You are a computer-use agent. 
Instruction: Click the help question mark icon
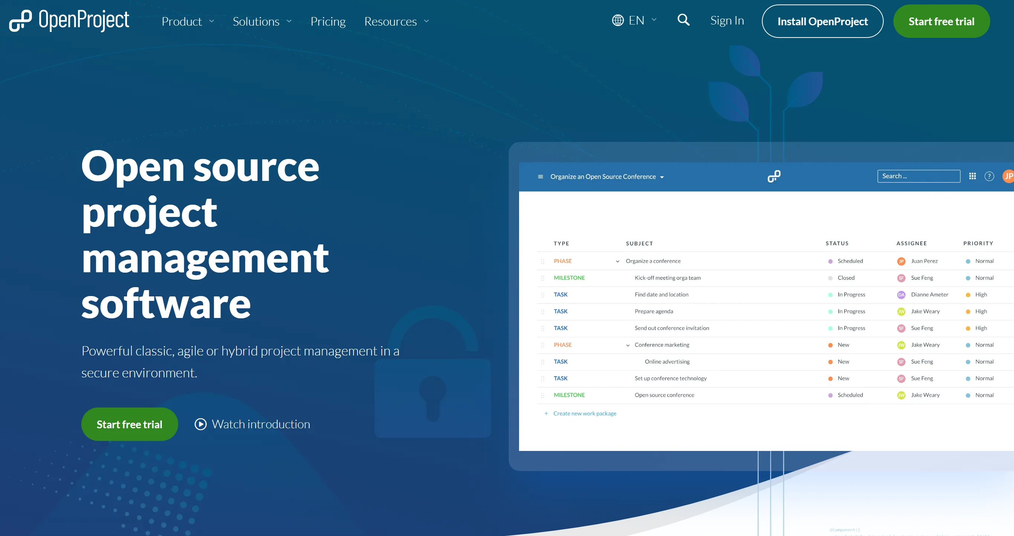tap(990, 176)
